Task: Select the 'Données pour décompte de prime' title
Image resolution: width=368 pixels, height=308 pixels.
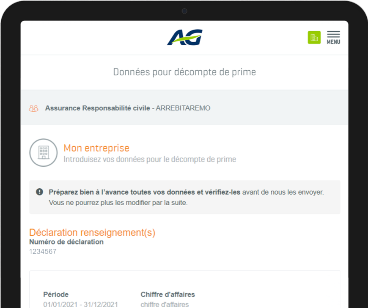Action: [184, 72]
